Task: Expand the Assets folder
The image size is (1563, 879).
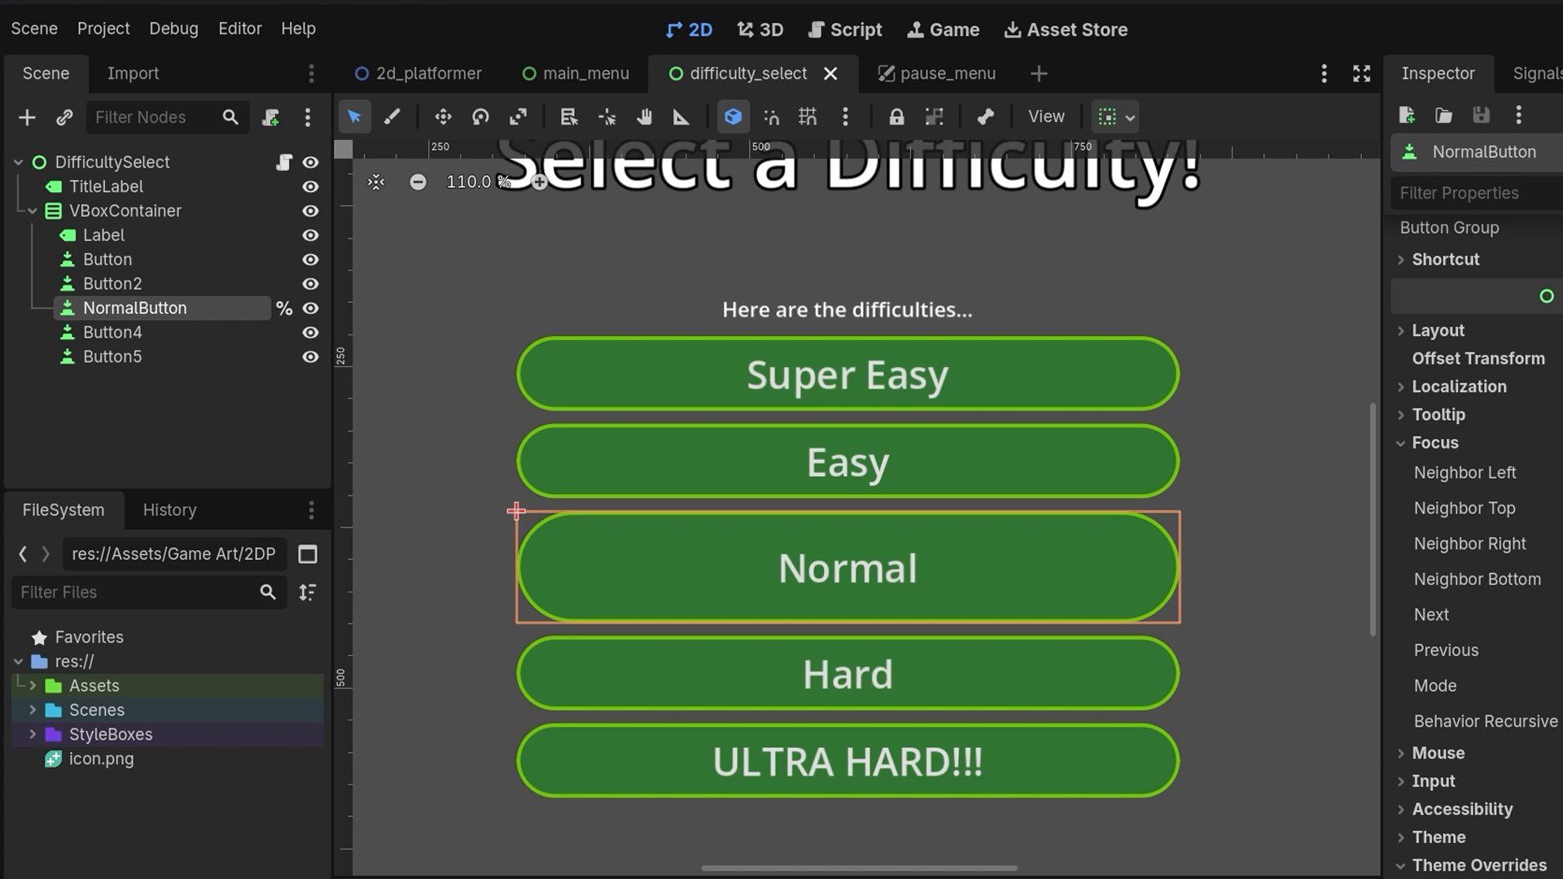Action: pos(33,686)
